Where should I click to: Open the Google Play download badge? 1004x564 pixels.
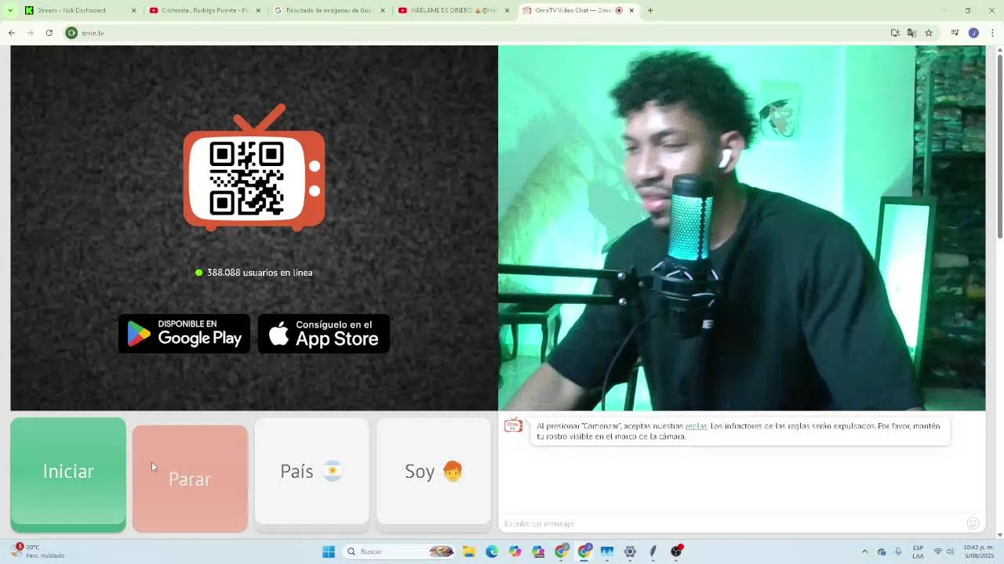(184, 334)
